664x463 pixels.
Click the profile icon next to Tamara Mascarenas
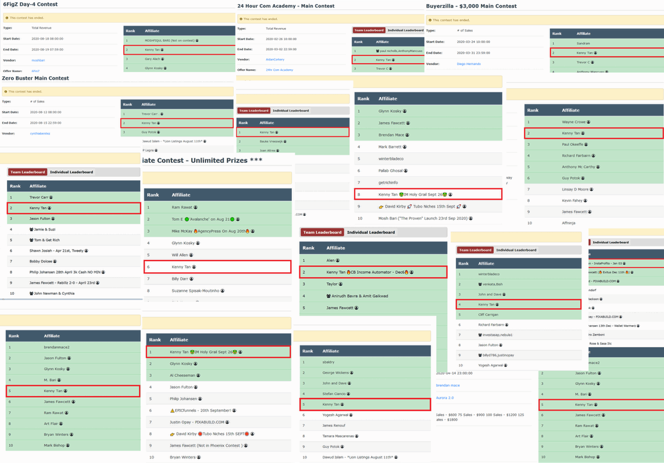(356, 436)
